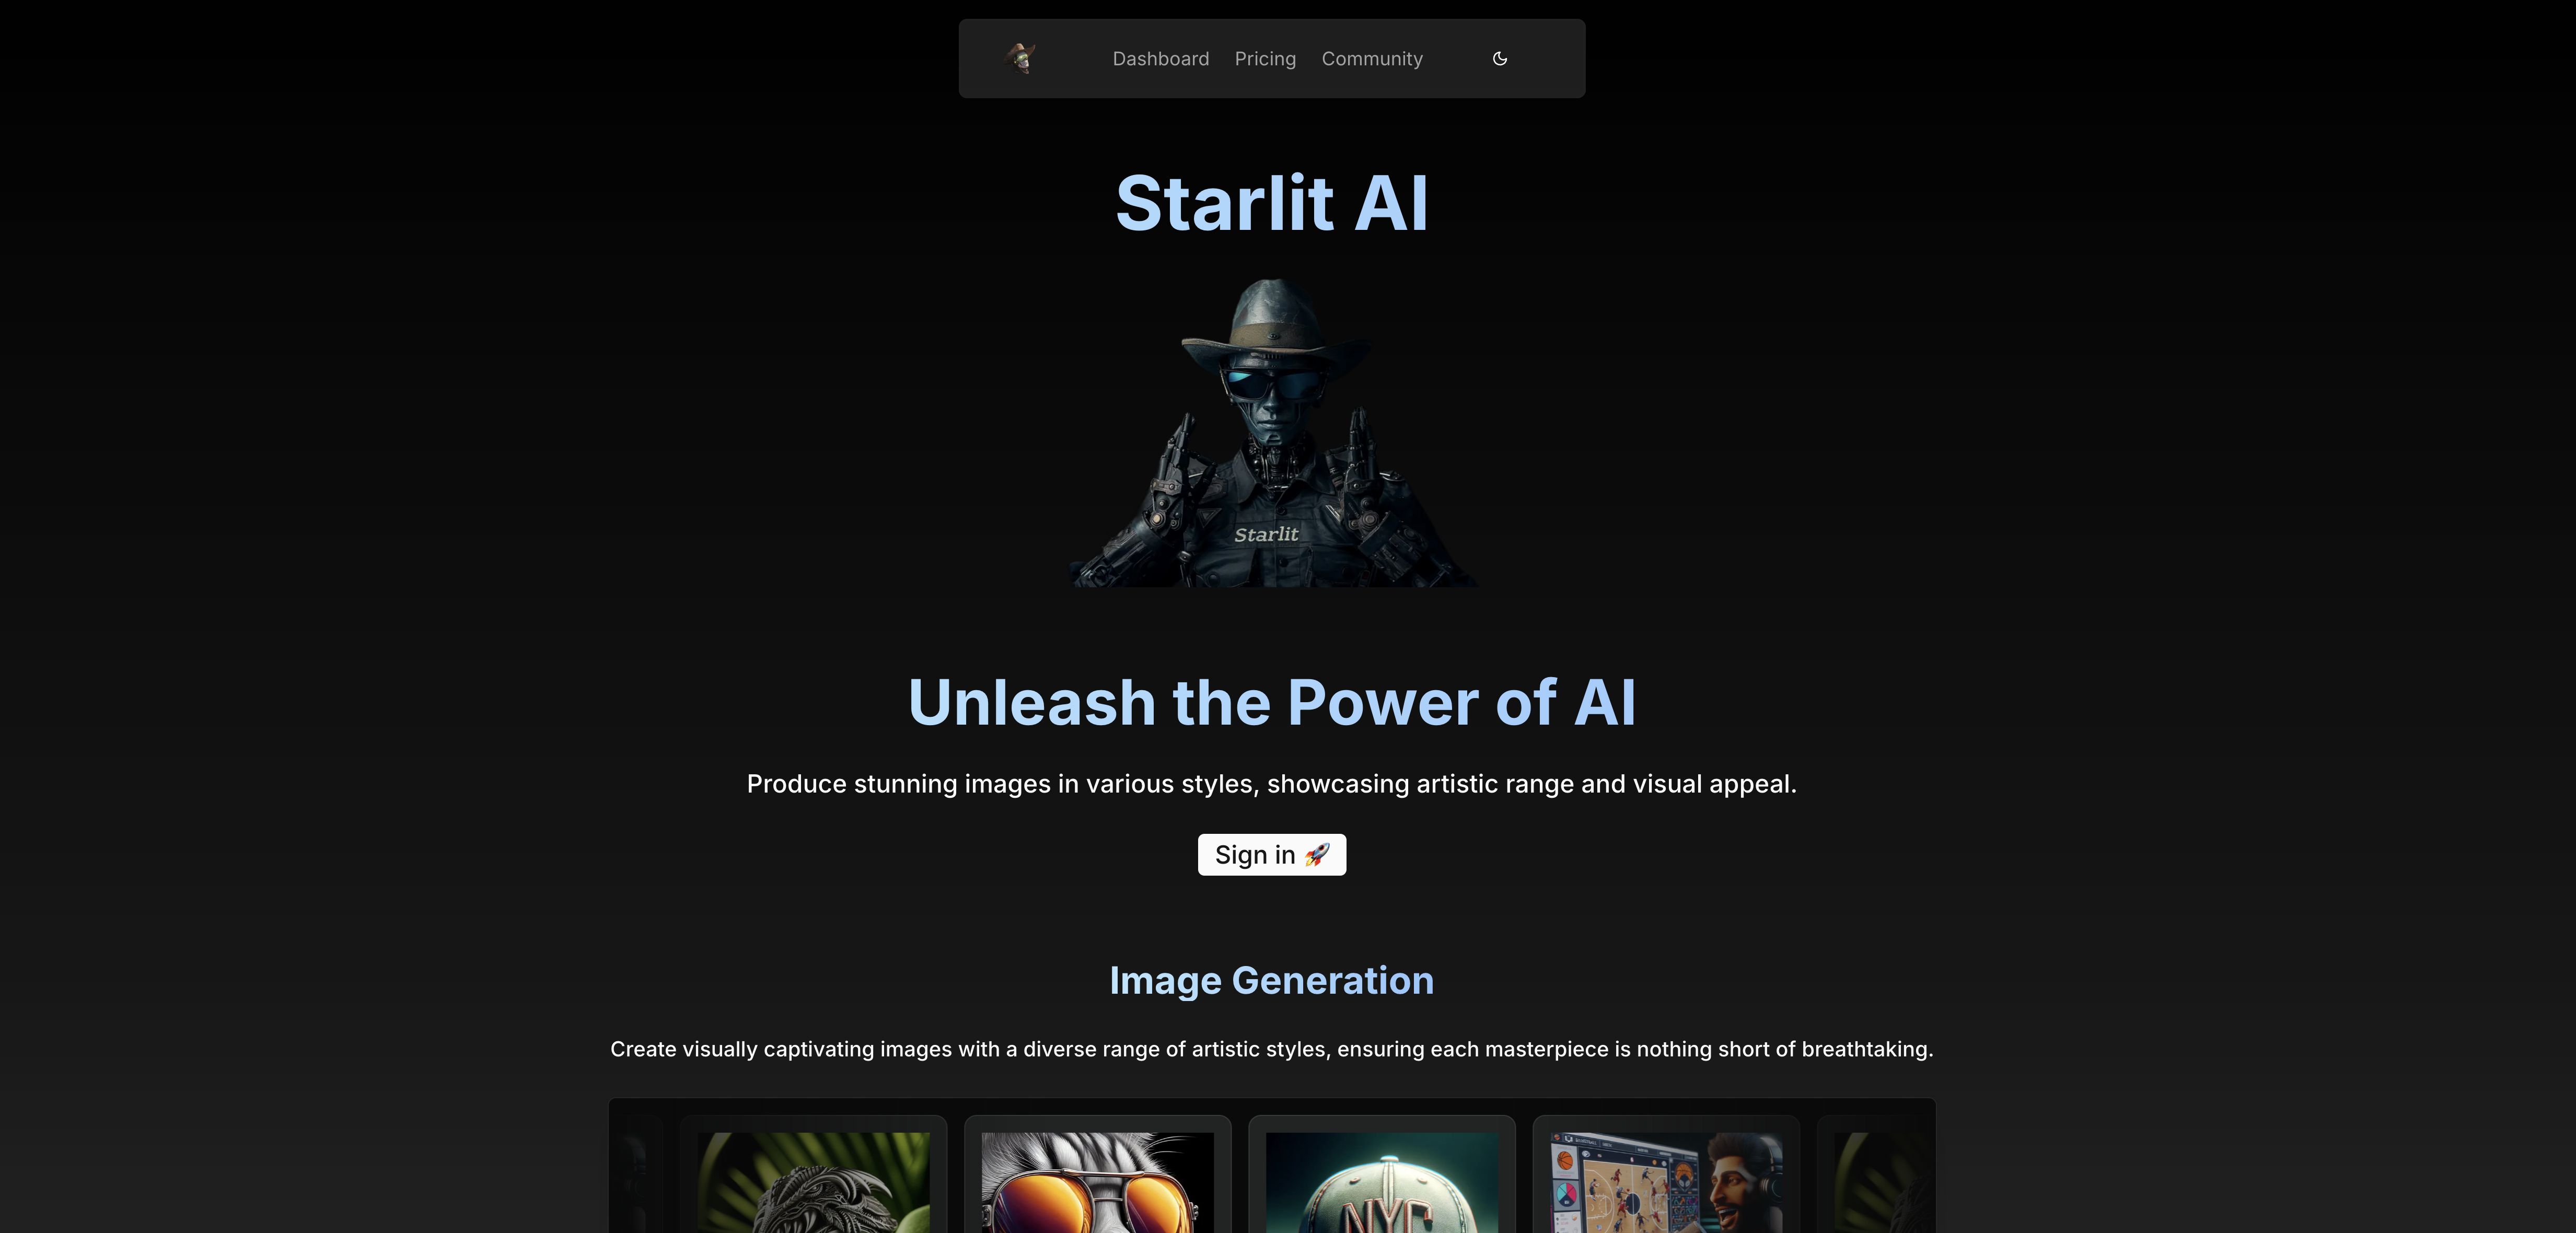Click the rocket emoji on Sign in
Screen dimensions: 2576x1233
[x=1316, y=854]
